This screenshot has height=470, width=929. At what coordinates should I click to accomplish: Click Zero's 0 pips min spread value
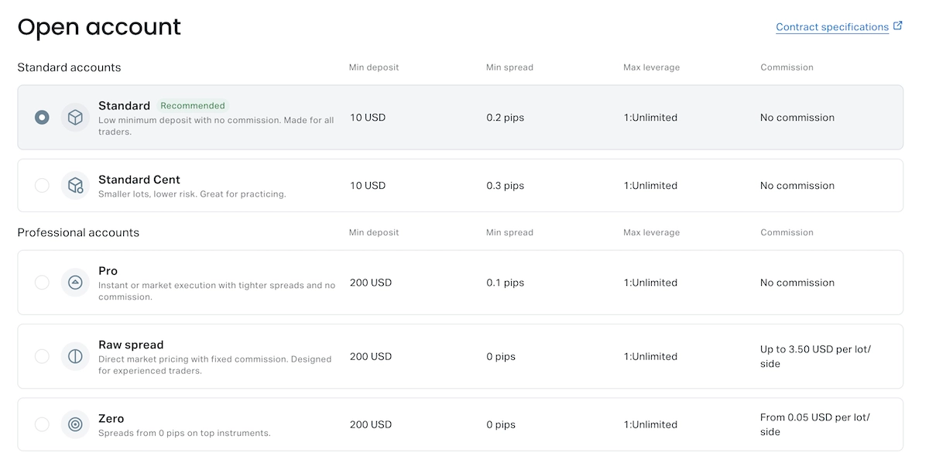point(501,424)
